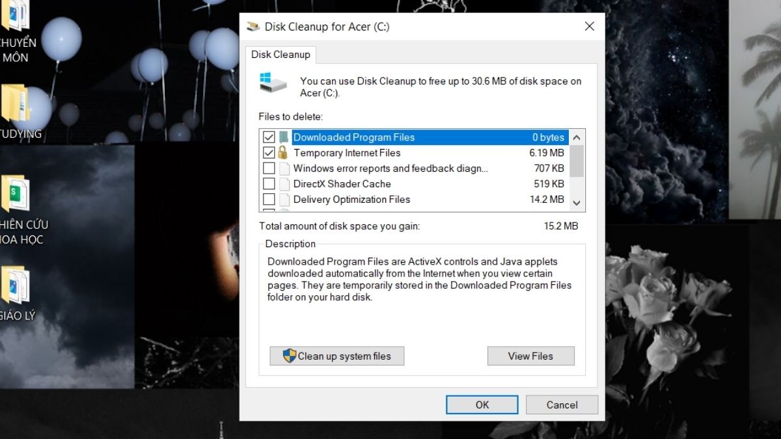
Task: Click the Windows error reports file icon
Action: pos(284,168)
